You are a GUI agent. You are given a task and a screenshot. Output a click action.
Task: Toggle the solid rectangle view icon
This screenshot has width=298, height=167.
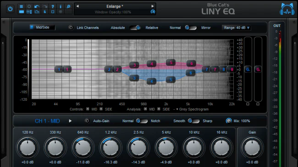coord(21,12)
